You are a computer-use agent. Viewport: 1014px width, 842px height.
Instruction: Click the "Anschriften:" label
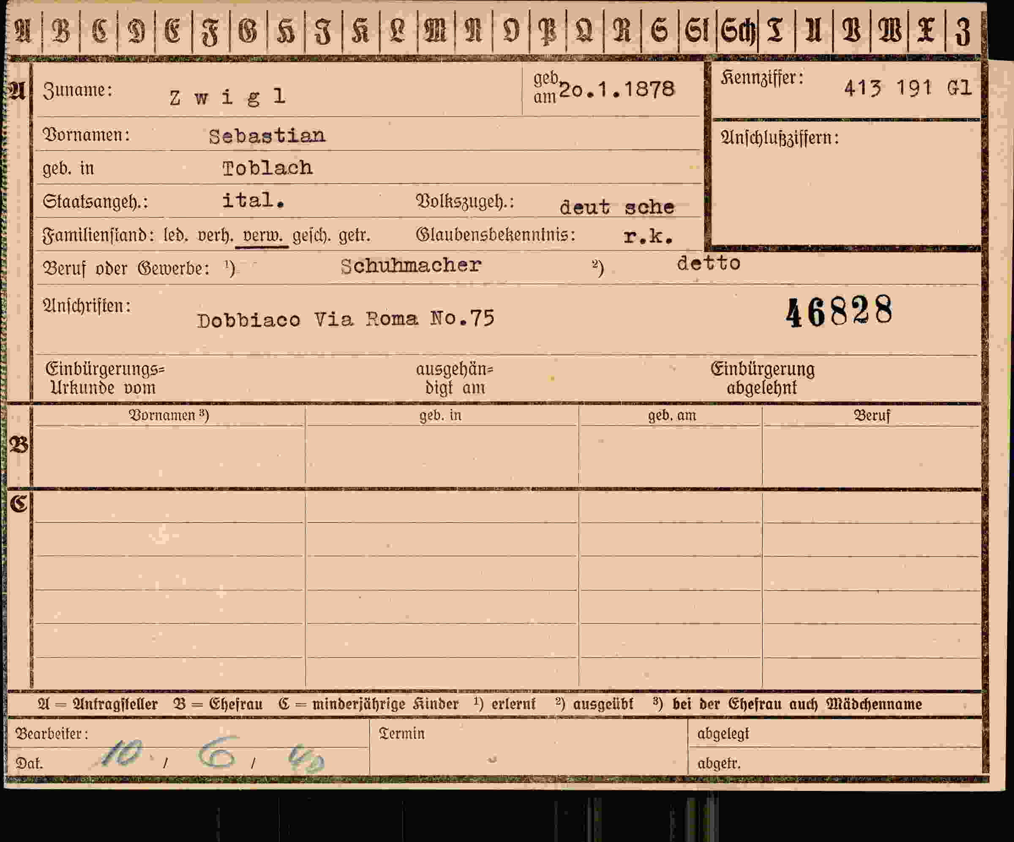click(x=87, y=305)
